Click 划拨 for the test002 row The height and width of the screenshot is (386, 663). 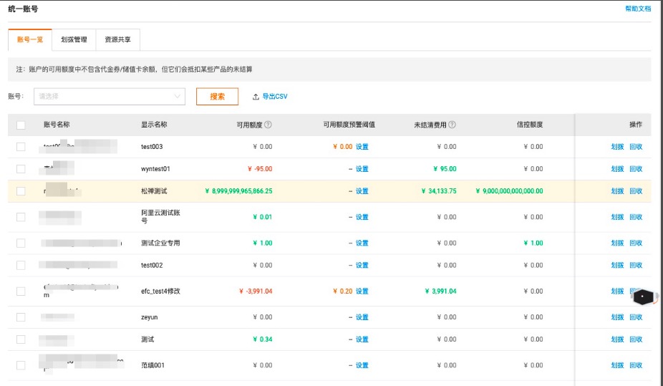pyautogui.click(x=617, y=265)
